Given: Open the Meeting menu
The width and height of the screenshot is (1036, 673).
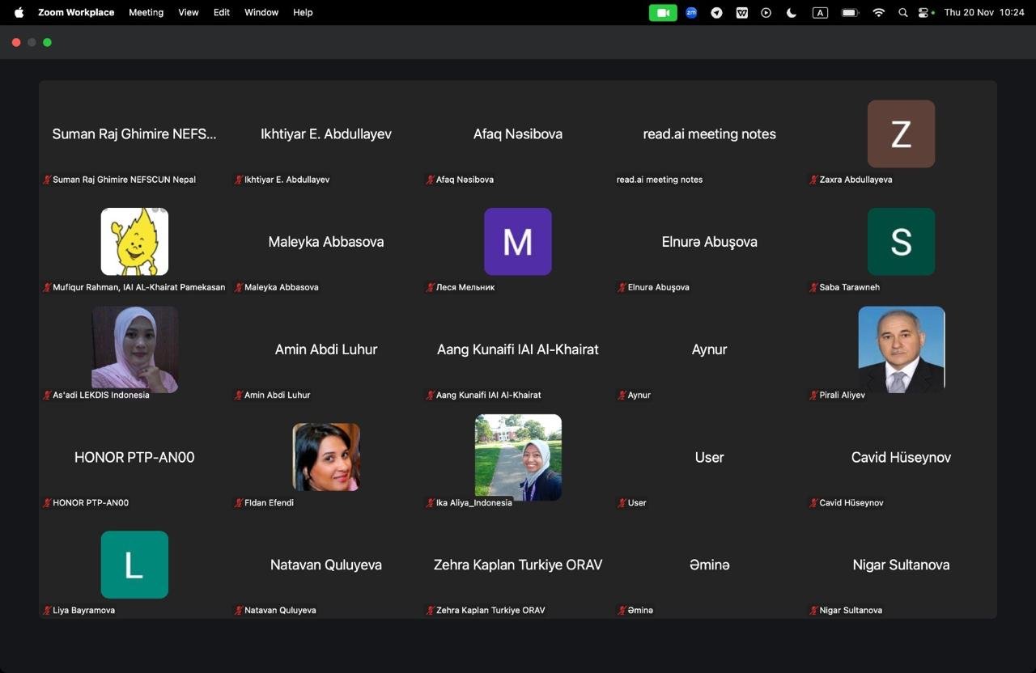Looking at the screenshot, I should coord(146,13).
